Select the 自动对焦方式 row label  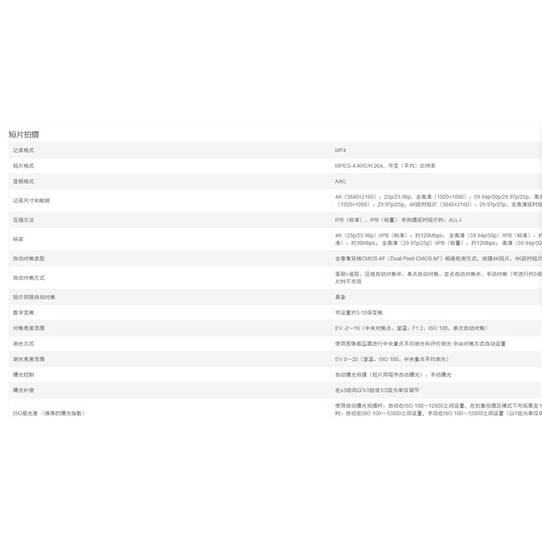point(28,278)
